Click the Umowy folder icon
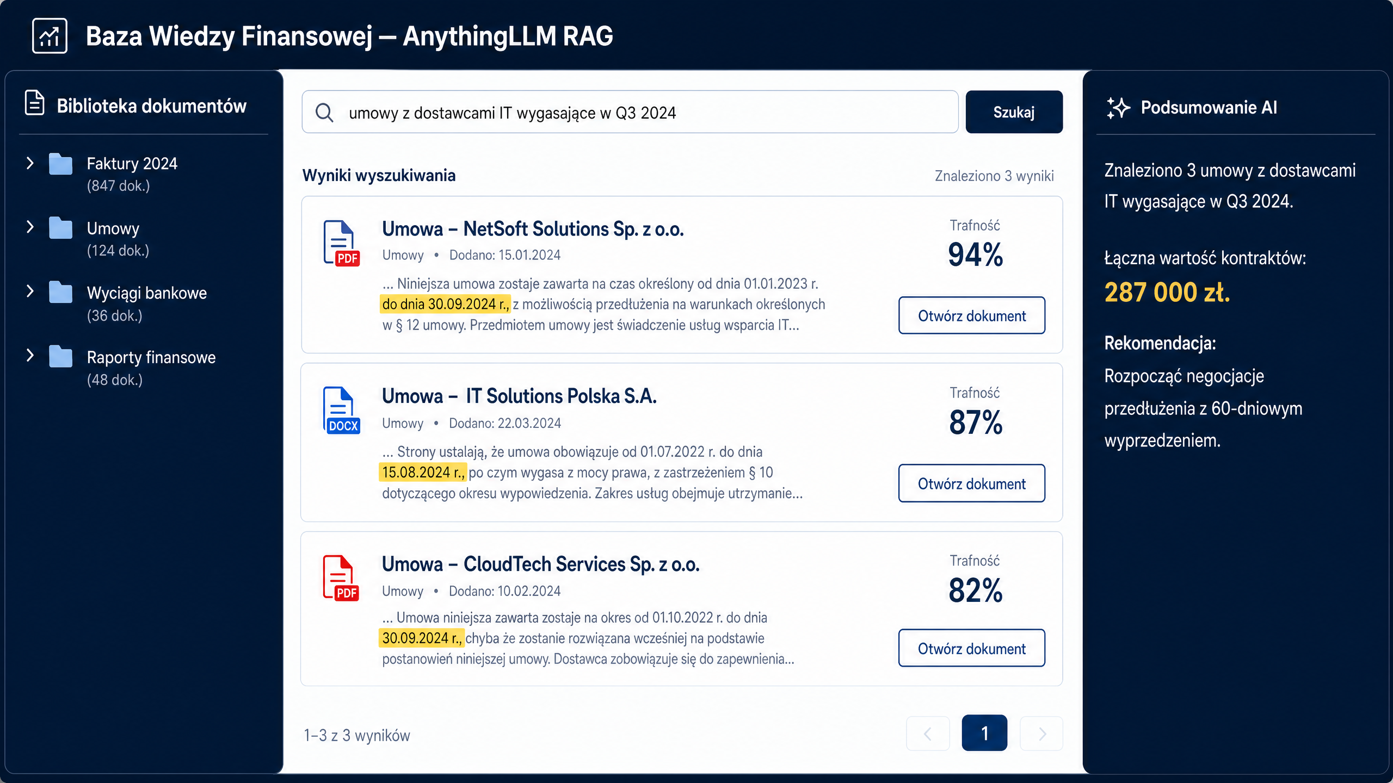Viewport: 1393px width, 783px height. [60, 228]
